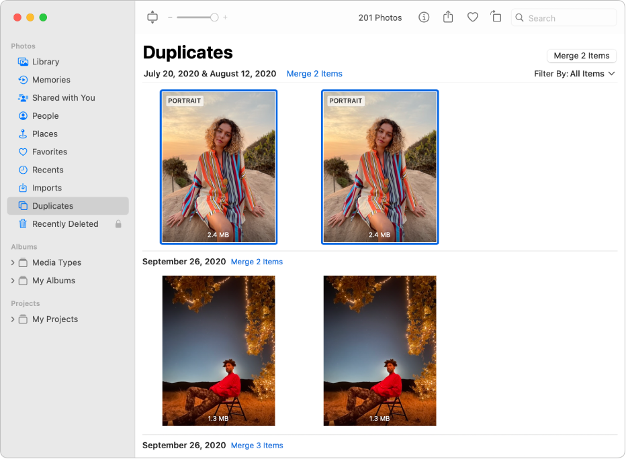The height and width of the screenshot is (459, 626).
Task: Select the Info icon in the toolbar
Action: pos(424,17)
